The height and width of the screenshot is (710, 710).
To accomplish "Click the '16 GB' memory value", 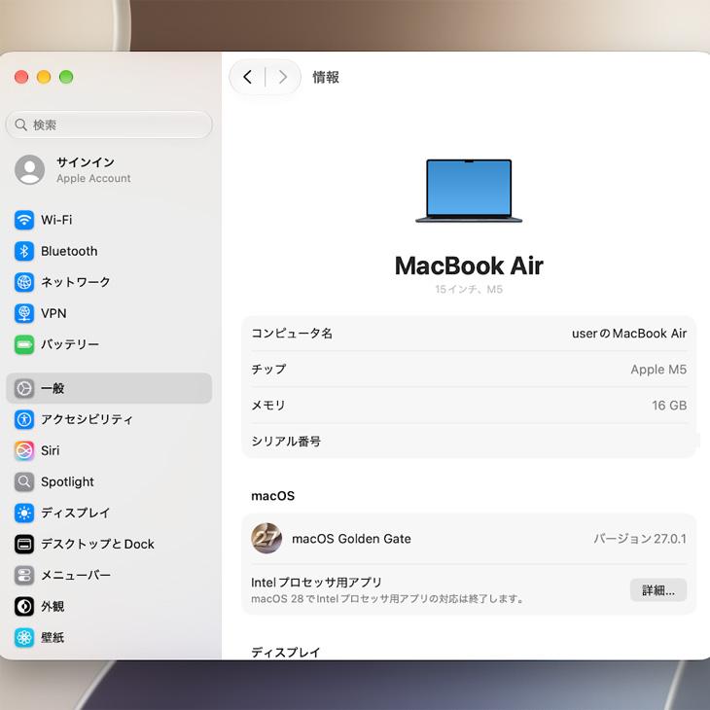I will coord(669,406).
